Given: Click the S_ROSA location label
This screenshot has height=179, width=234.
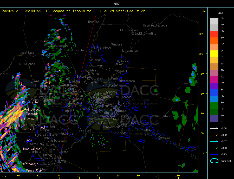Looking at the screenshot, I should [136, 123].
